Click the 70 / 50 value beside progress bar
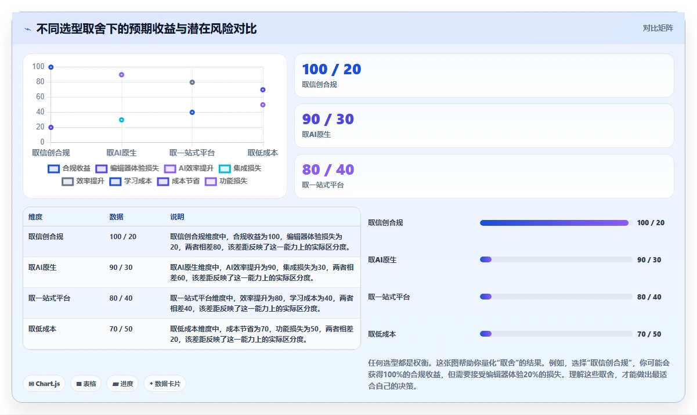 pyautogui.click(x=649, y=334)
